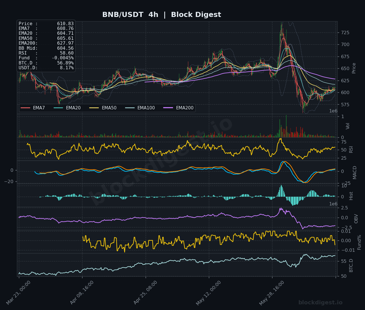Screen dimensions: 365x310
Task: Click the 625 price tick label
Action: point(345,81)
